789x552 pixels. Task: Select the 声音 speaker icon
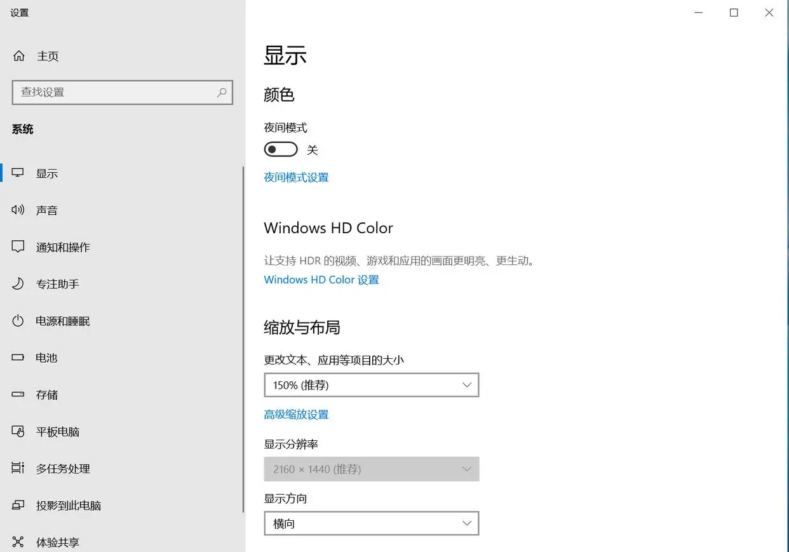18,210
